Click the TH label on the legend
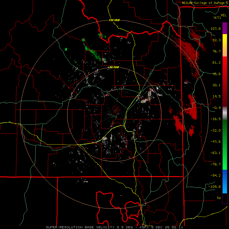The width and height of the screenshot is (229, 229). 219,198
